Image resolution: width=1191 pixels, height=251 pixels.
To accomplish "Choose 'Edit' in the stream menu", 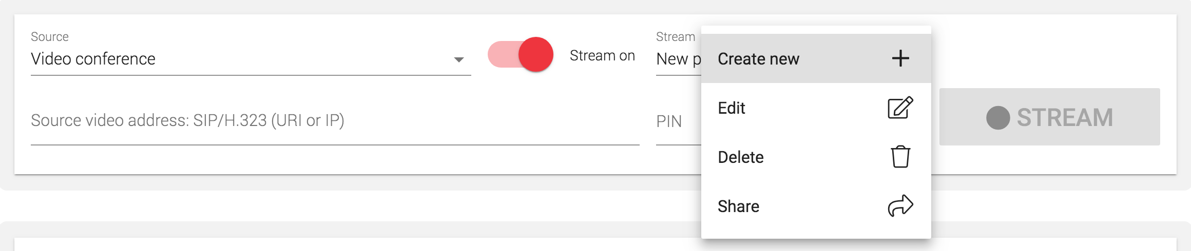I will point(732,108).
